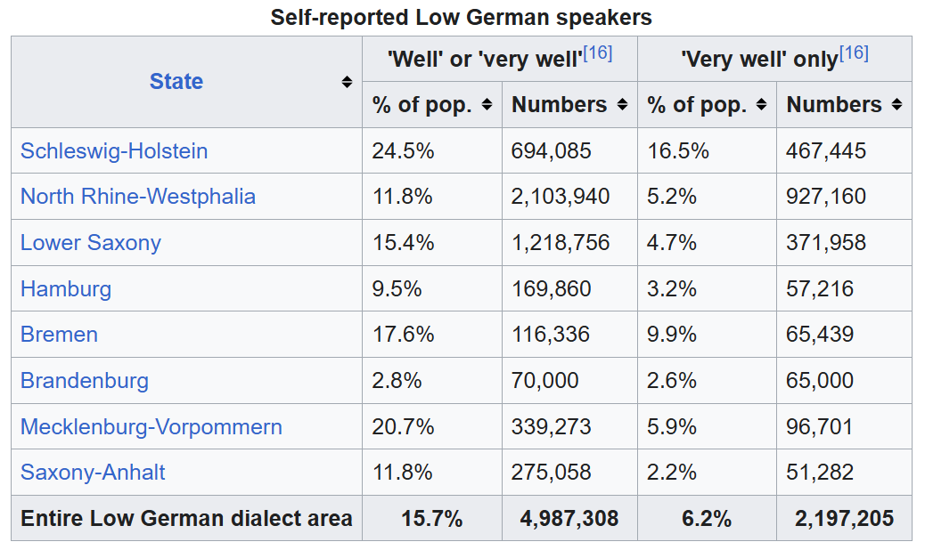Open the Schleswig-Holstein link

coord(114,151)
